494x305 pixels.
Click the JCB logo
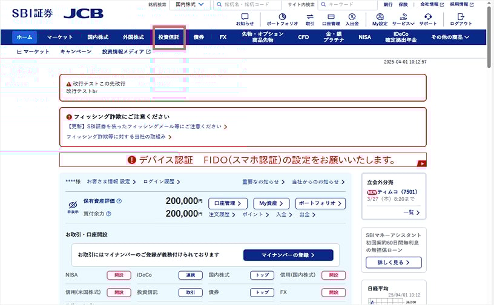tap(84, 13)
